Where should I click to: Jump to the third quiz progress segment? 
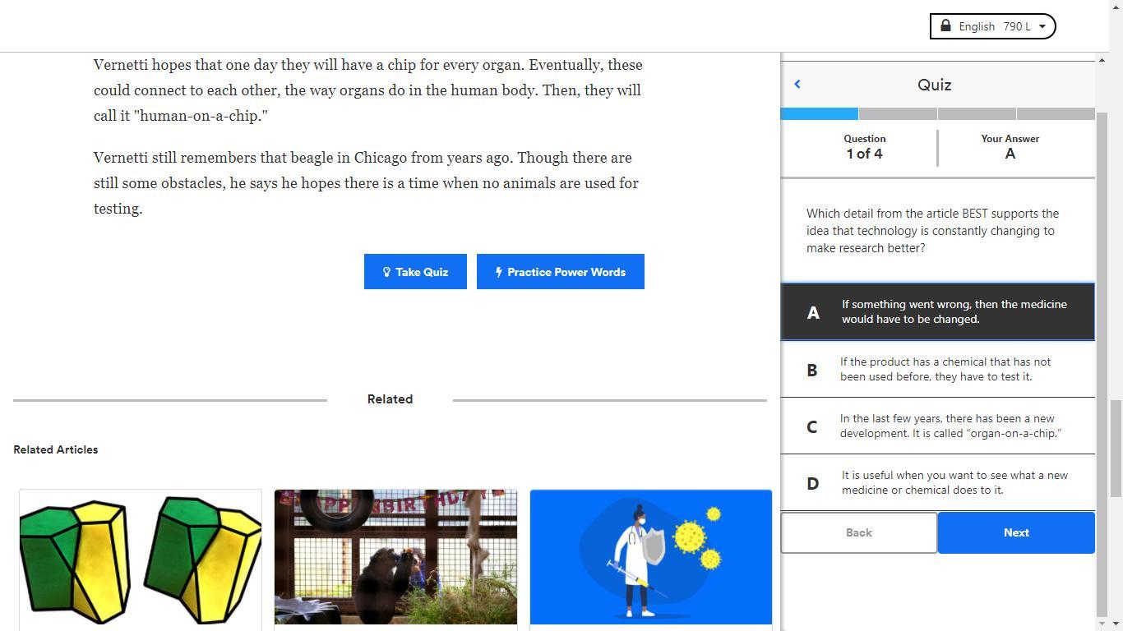pyautogui.click(x=977, y=113)
